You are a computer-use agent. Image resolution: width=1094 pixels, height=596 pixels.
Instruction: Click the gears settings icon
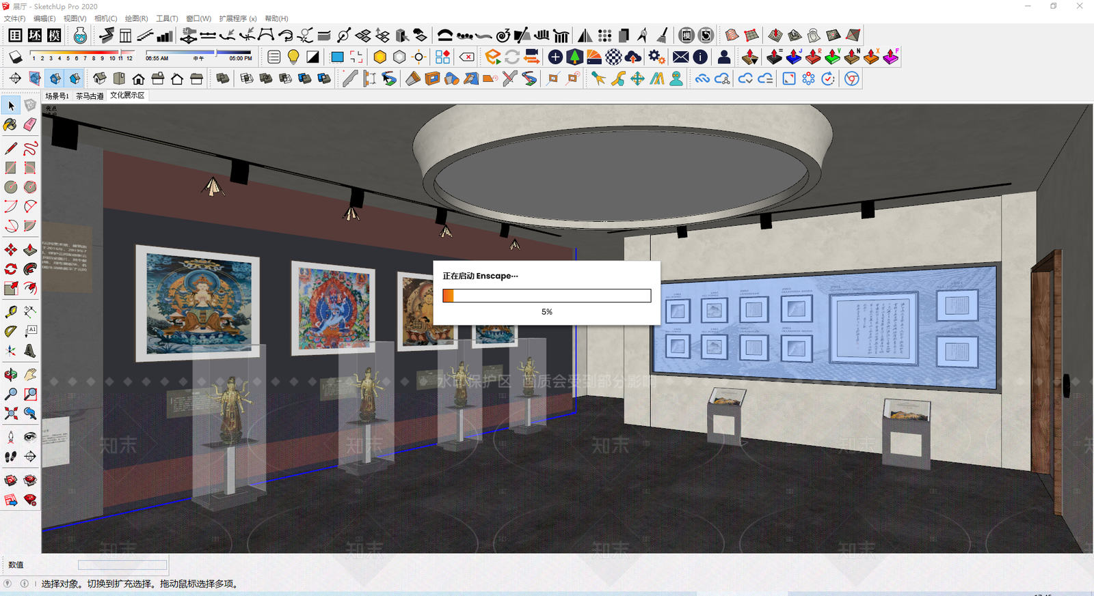656,57
